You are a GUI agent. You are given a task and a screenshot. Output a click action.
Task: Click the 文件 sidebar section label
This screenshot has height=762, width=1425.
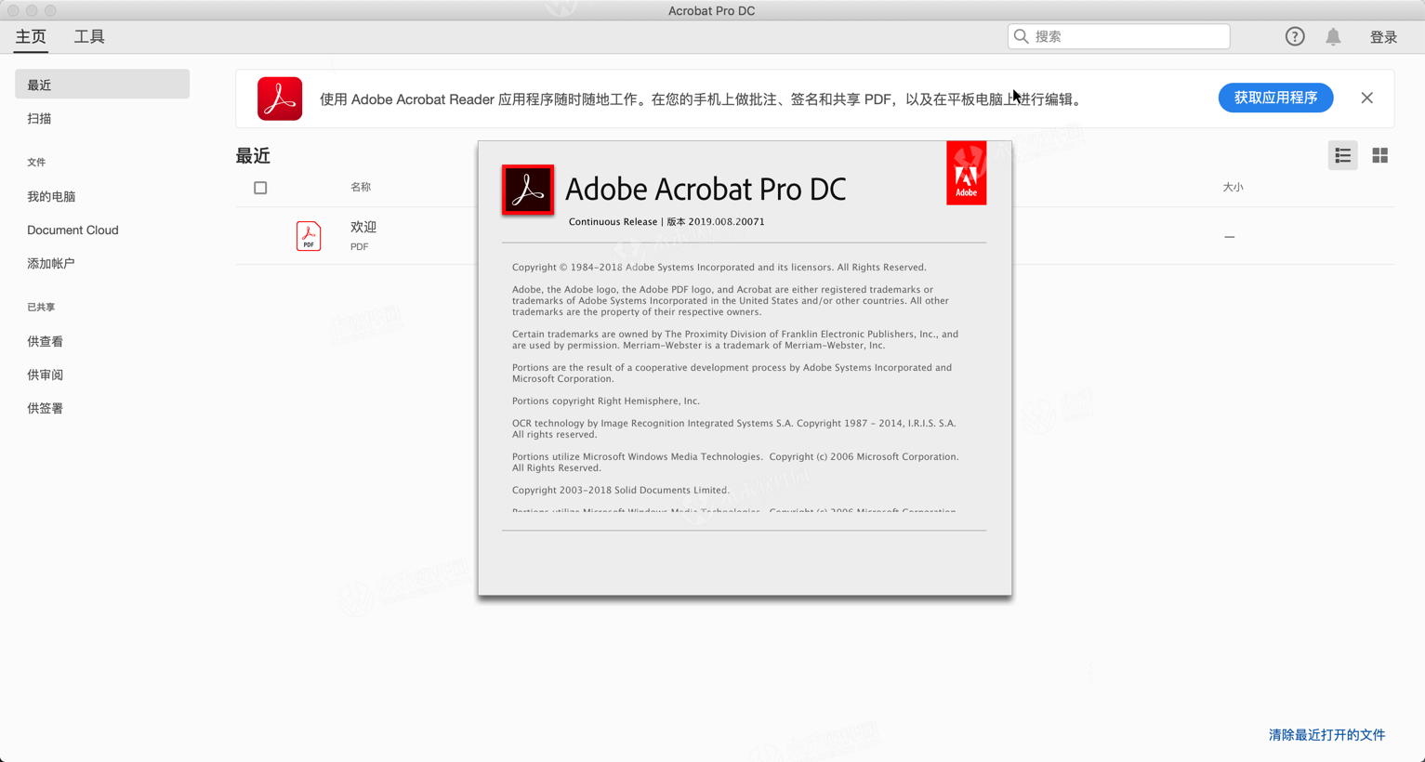pos(36,163)
